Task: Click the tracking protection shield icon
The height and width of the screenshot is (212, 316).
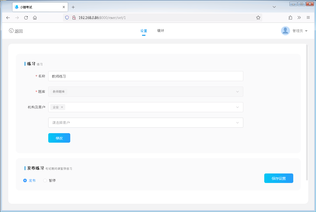Action: (x=67, y=18)
